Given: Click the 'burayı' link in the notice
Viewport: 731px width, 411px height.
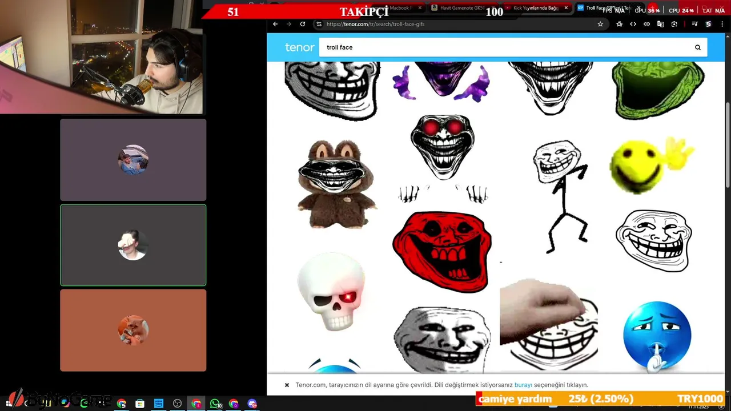Looking at the screenshot, I should coord(523,385).
